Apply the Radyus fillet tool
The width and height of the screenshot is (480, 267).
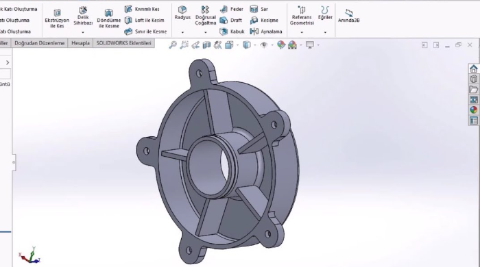pos(182,13)
